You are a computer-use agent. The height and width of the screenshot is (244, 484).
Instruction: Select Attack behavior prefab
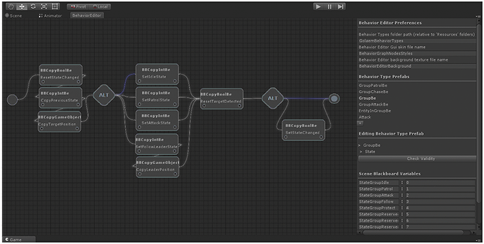(364, 117)
